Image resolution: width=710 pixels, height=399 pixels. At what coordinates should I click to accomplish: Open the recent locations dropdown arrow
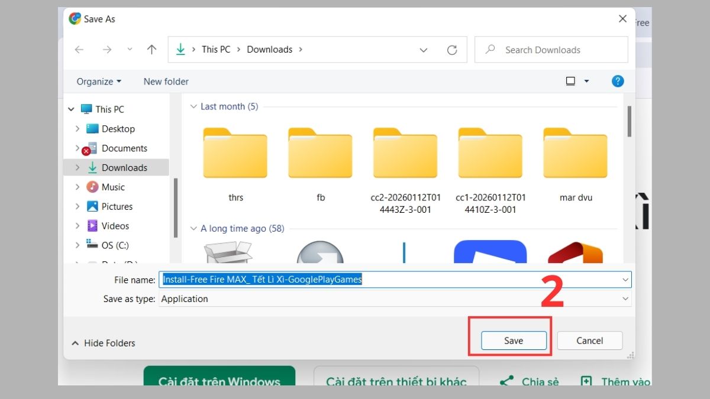(130, 50)
